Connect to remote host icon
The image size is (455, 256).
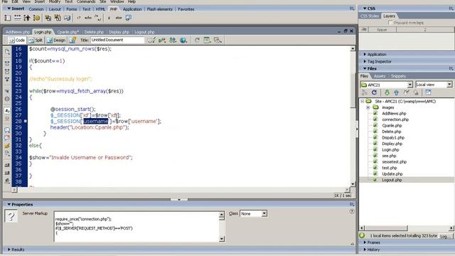pyautogui.click(x=365, y=92)
